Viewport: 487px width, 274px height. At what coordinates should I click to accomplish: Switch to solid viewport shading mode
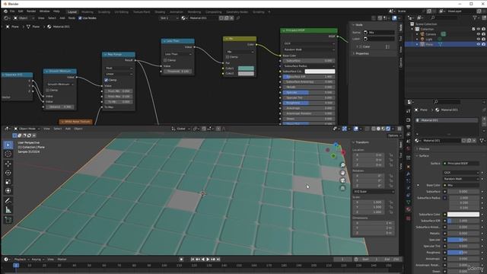coord(378,129)
